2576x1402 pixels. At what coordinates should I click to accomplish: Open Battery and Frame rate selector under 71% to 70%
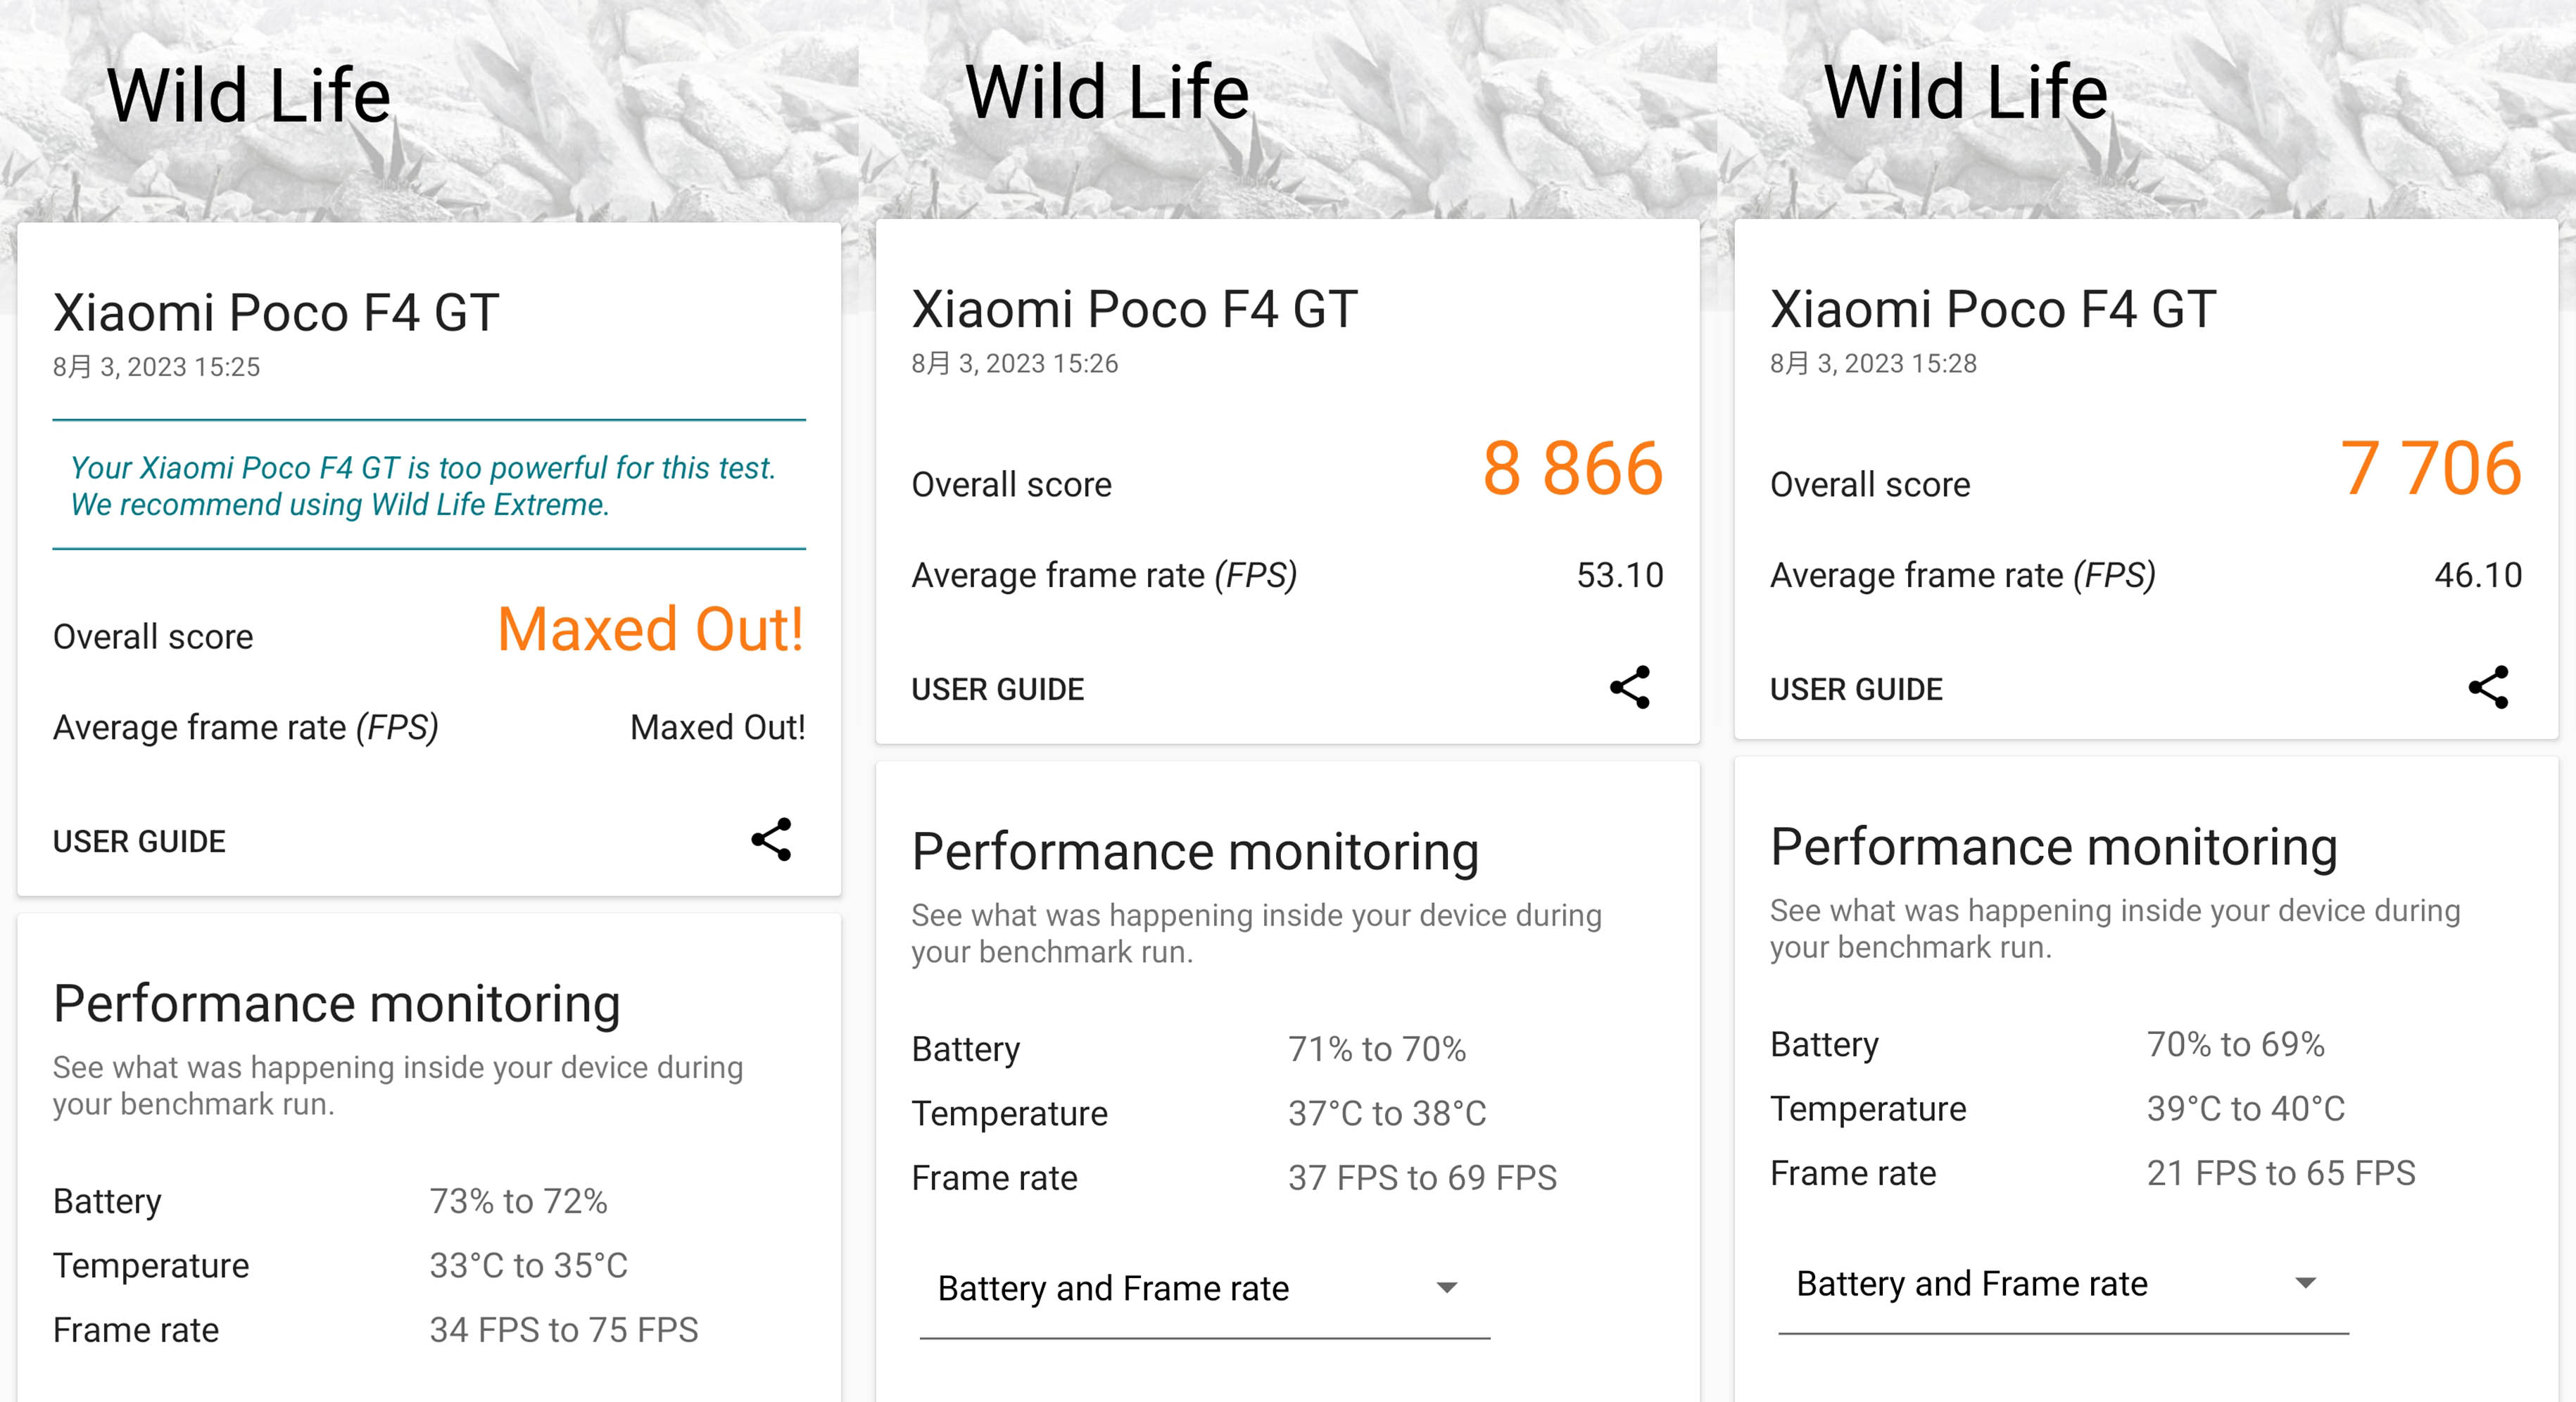click(1113, 1289)
